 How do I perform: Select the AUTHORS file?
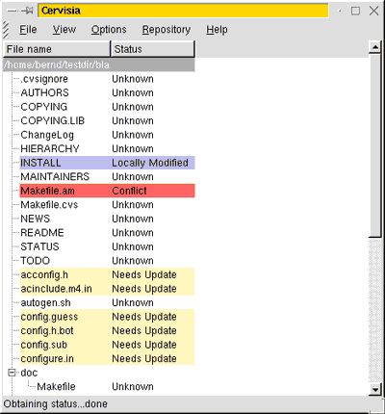click(x=44, y=92)
